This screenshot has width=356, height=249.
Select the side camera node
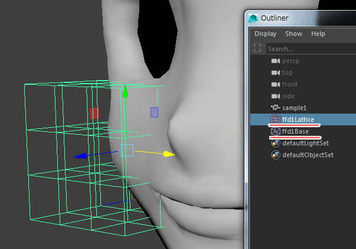(288, 96)
